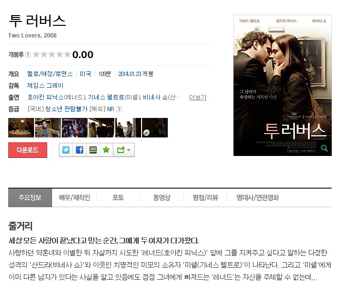Open help icon next to NR rating
The image size is (340, 290).
click(119, 109)
